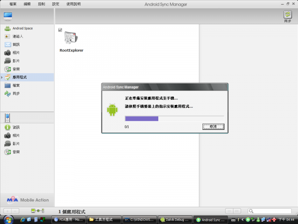Click the PC-phone connection status icon

pos(38,210)
